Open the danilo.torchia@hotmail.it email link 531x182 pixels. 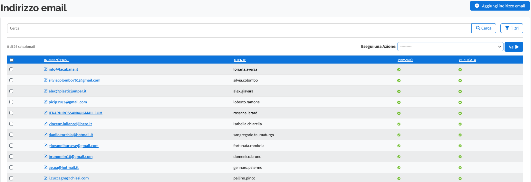pos(71,135)
